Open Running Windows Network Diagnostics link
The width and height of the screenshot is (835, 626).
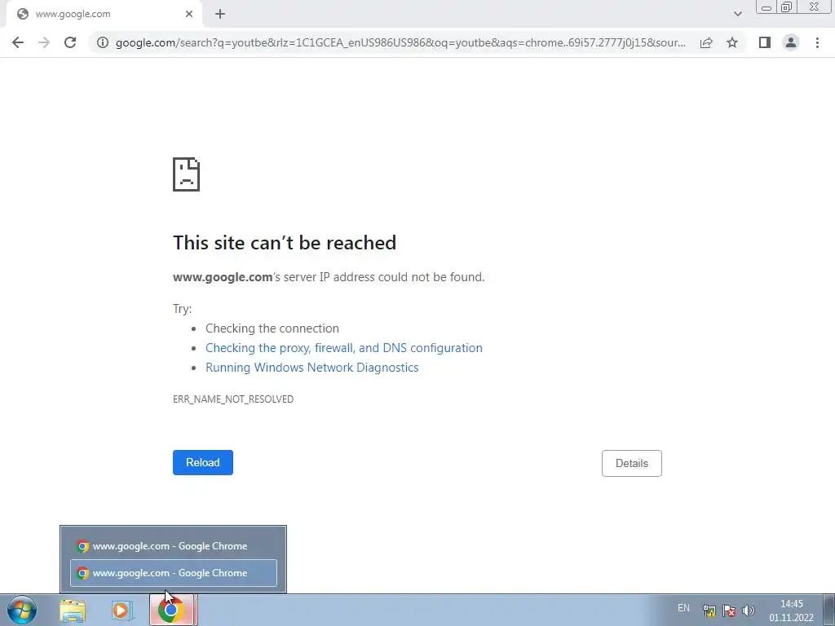pyautogui.click(x=312, y=368)
